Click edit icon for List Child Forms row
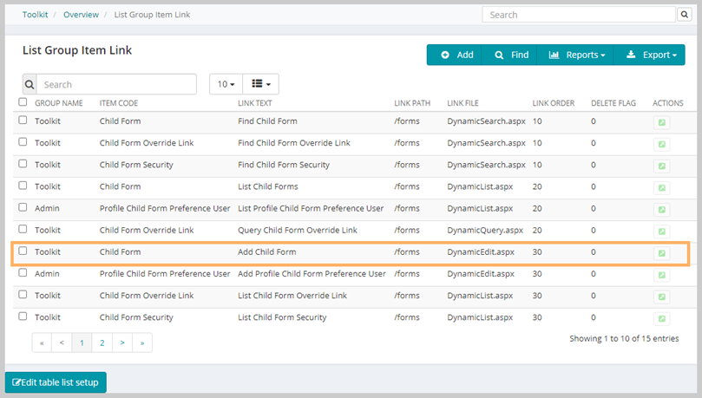 click(x=662, y=188)
